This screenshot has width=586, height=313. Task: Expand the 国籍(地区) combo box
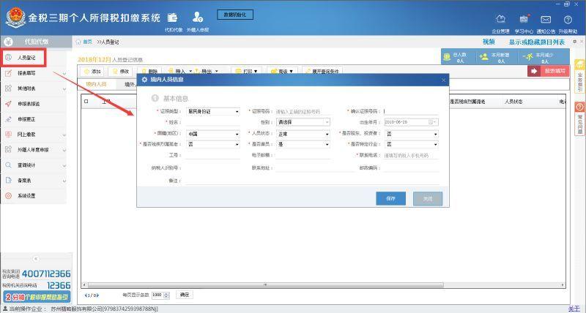213,135
